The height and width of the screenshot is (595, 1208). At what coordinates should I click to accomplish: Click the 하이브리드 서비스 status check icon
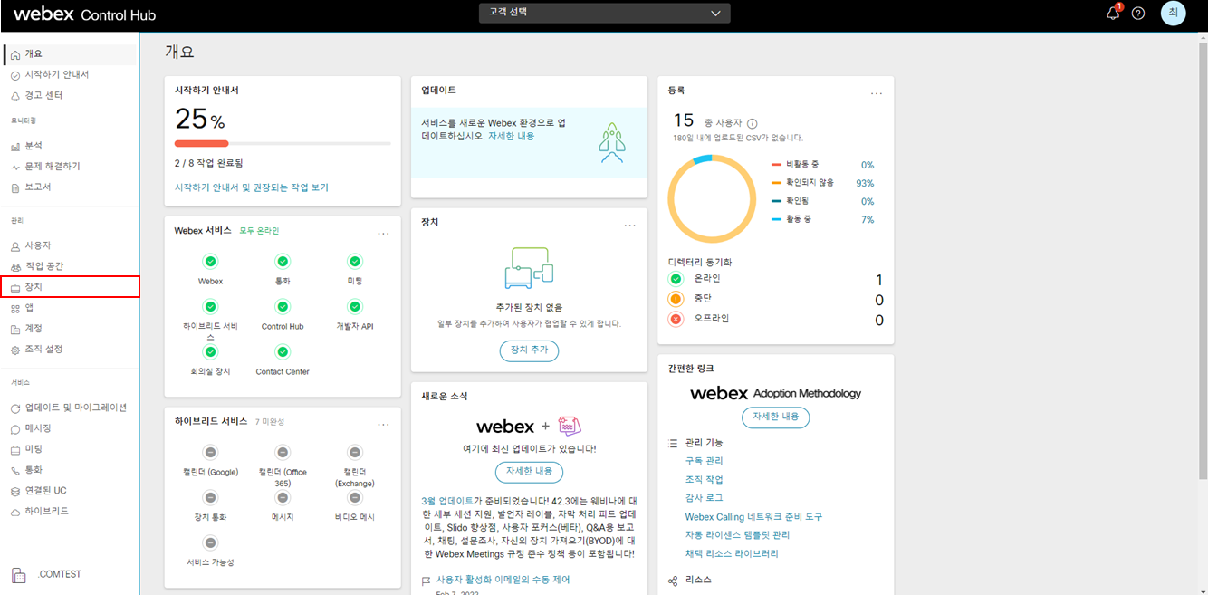pyautogui.click(x=210, y=307)
